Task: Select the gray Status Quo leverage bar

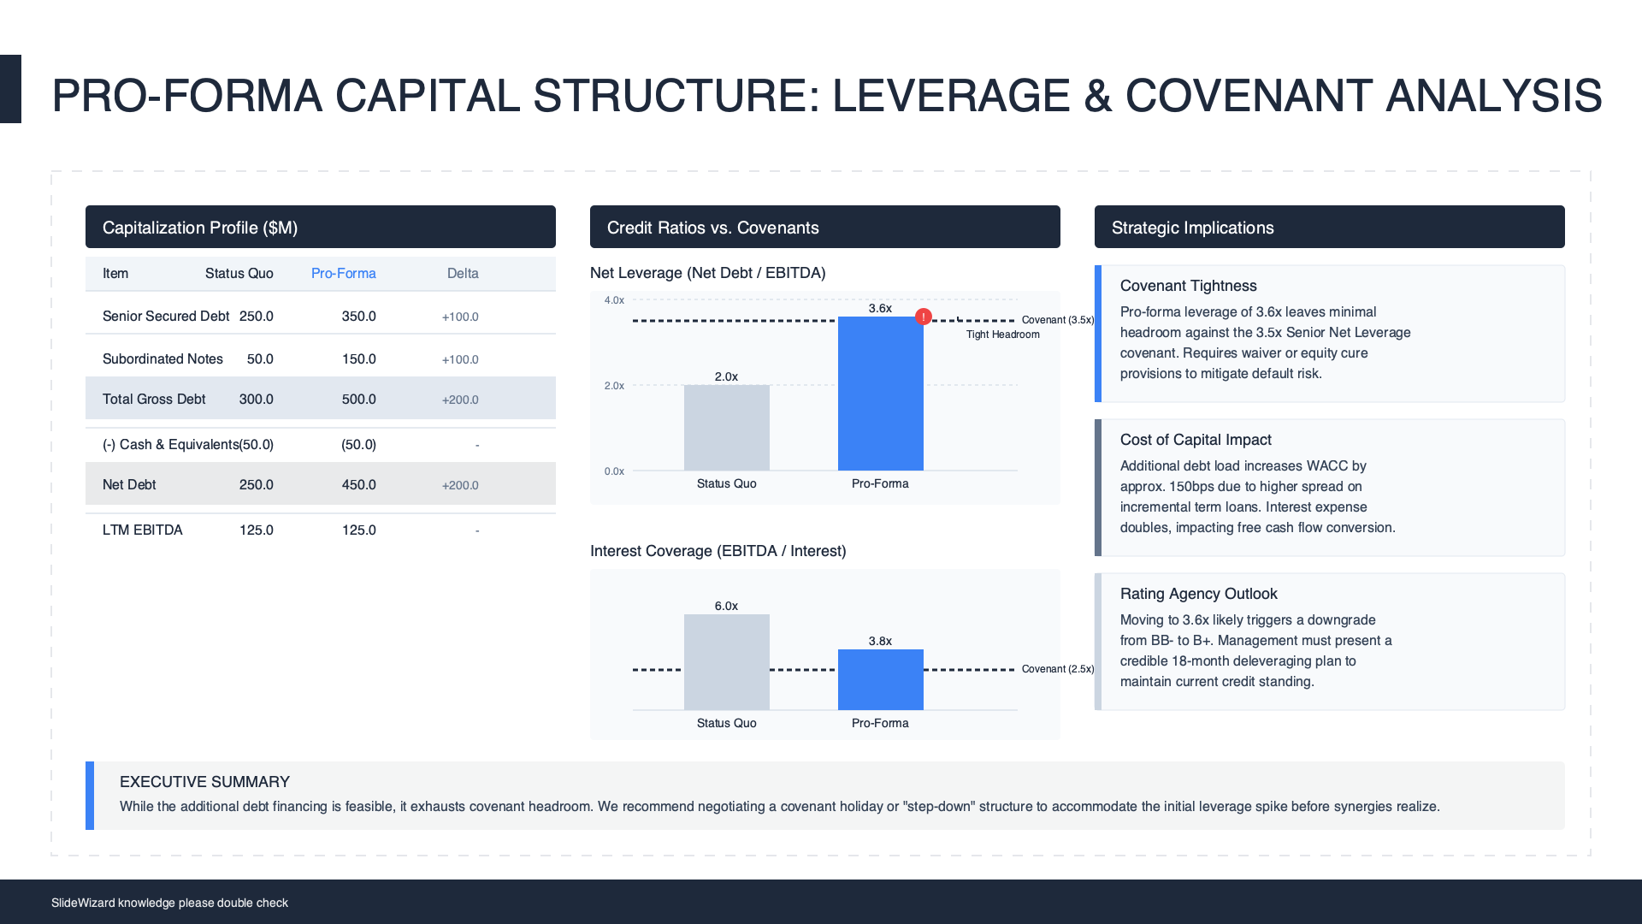Action: tap(726, 428)
